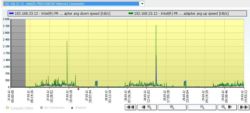Screen dimensions: 250x113
Task: Click the red Restart marker on the timeline
Action: (x=78, y=89)
